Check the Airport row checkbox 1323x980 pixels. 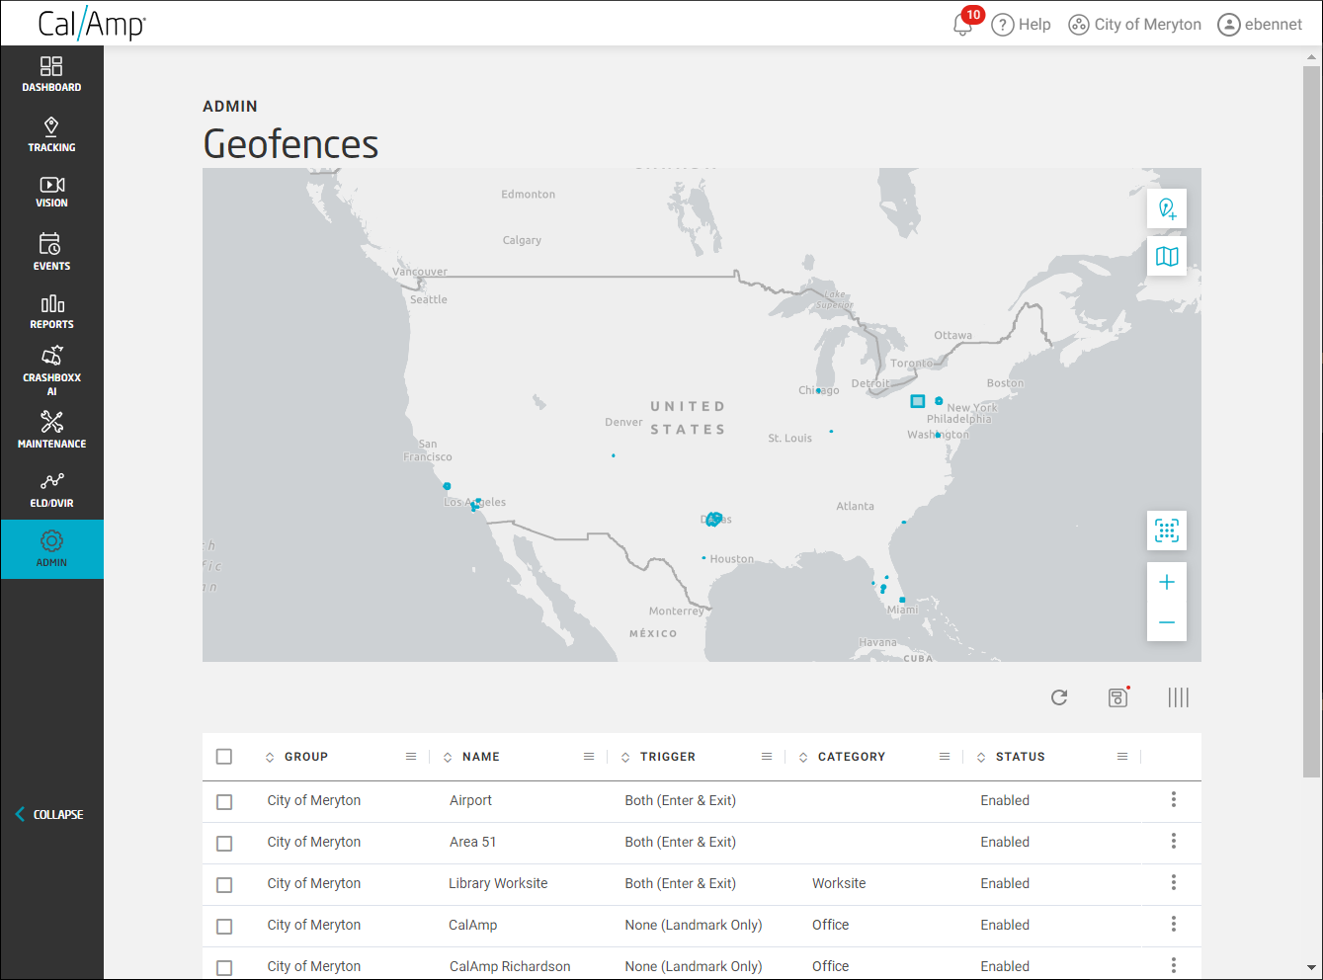[224, 802]
